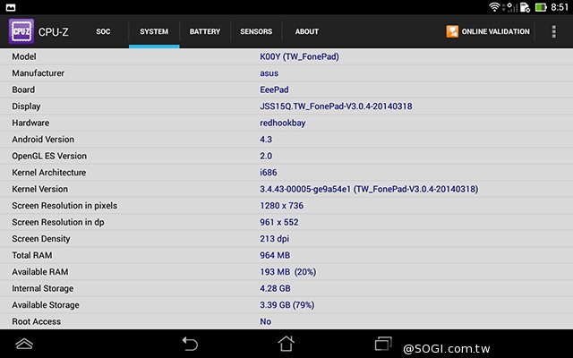The image size is (573, 358).
Task: Select Screen Resolution in dp label
Action: (x=58, y=222)
